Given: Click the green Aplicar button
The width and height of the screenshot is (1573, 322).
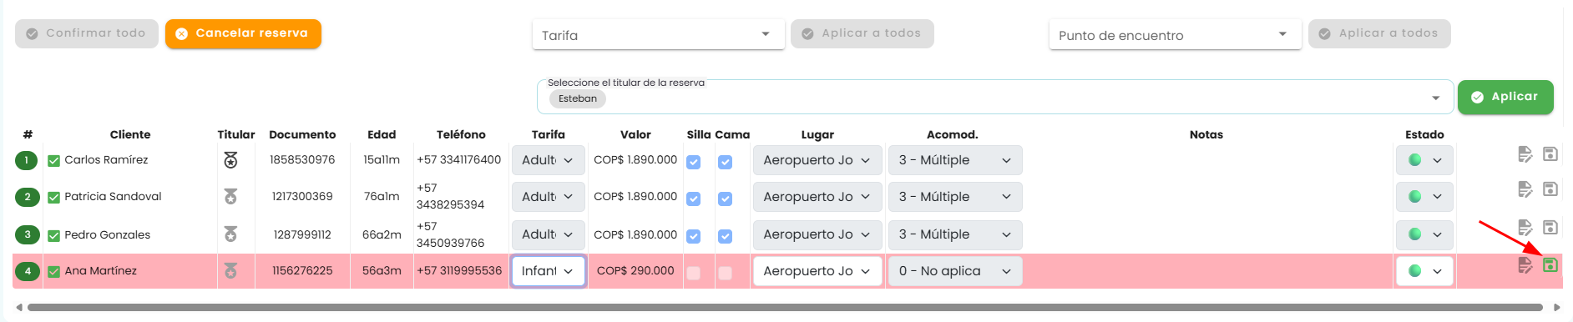Looking at the screenshot, I should tap(1505, 97).
